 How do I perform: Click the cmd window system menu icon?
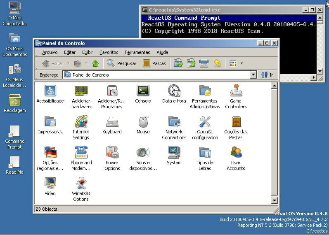(144, 10)
